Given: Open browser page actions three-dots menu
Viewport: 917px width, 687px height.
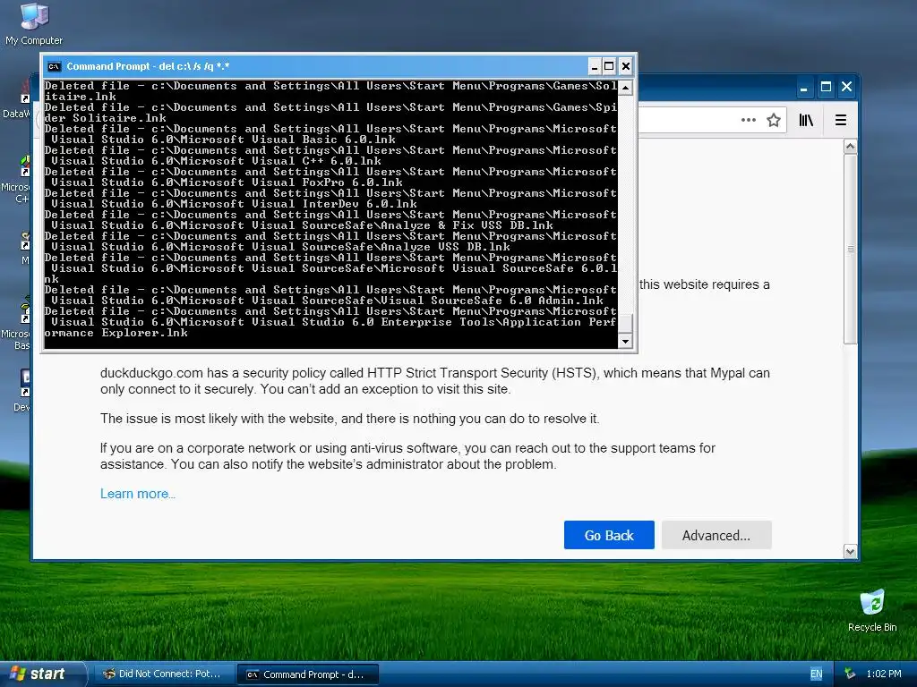Looking at the screenshot, I should pos(748,120).
